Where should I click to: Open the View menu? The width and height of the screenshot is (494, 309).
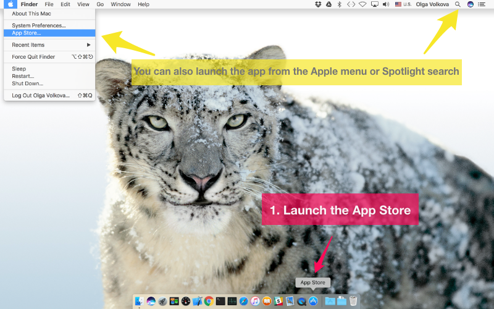coord(83,4)
